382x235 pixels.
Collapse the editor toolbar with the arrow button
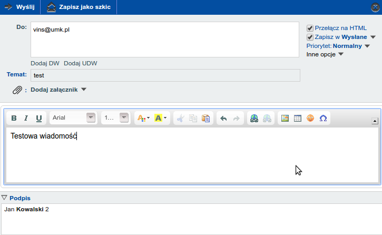tap(375, 121)
